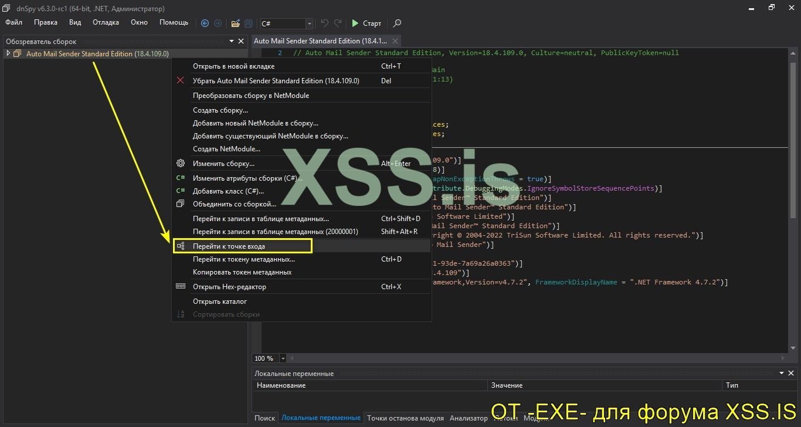Click the Тип column header
Image resolution: width=801 pixels, height=427 pixels.
[x=759, y=385]
